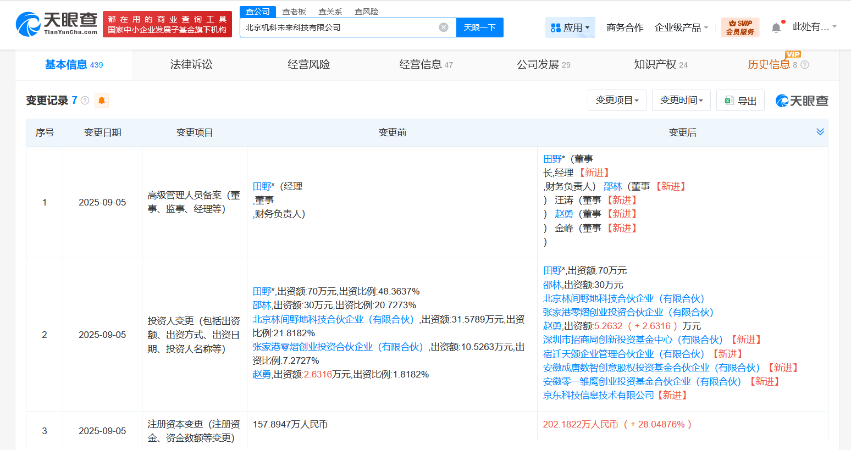The height and width of the screenshot is (450, 851).
Task: Clear search box with the × icon
Action: [x=444, y=27]
